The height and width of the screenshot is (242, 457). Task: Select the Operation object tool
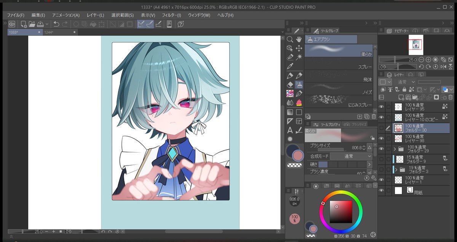(290, 48)
